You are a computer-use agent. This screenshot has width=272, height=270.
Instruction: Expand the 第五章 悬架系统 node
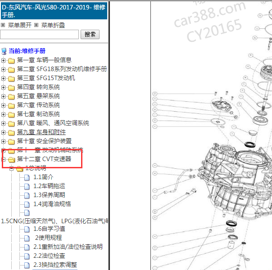(x=3, y=96)
